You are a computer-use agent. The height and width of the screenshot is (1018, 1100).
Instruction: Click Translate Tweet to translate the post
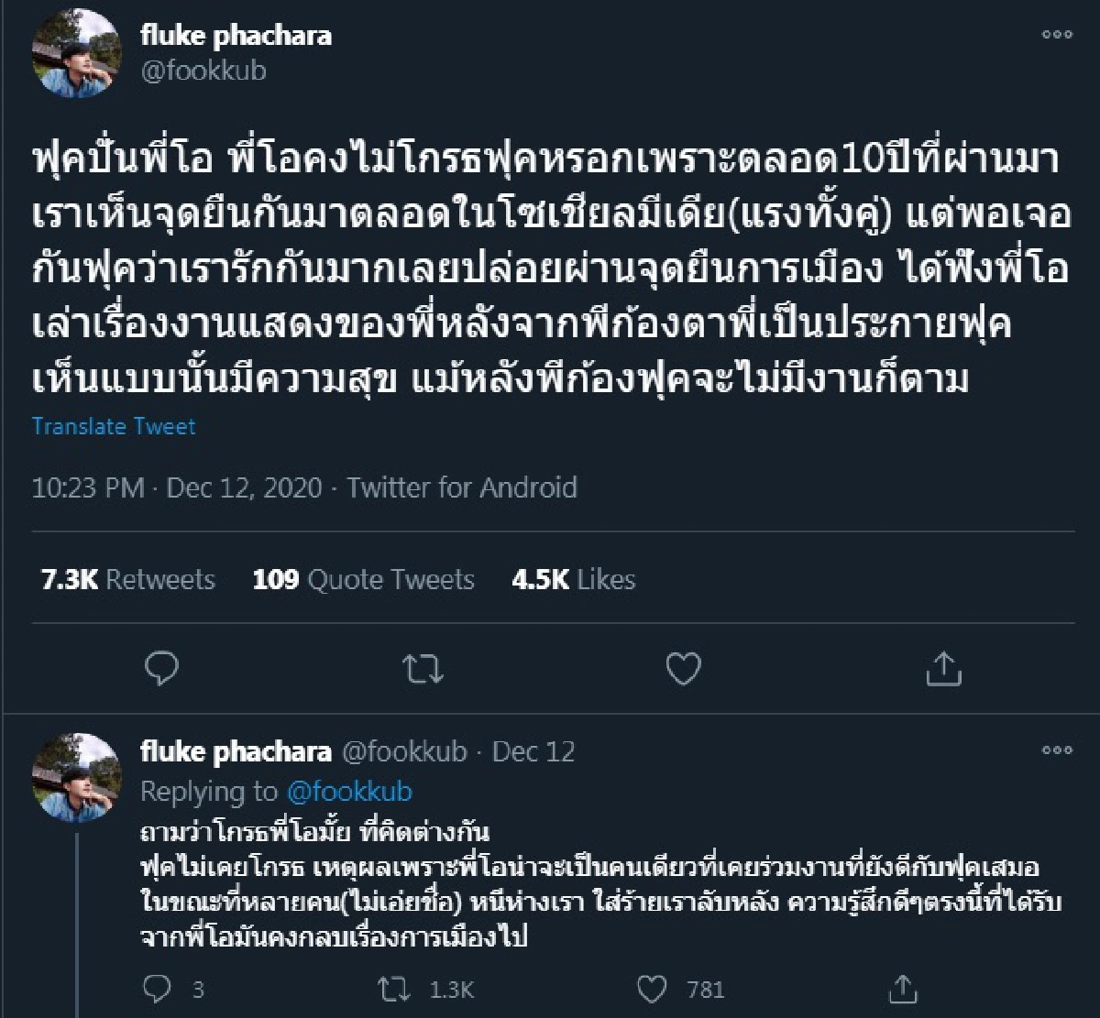click(114, 426)
